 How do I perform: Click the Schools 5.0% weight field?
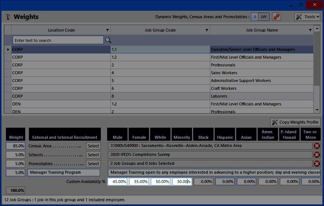point(16,155)
